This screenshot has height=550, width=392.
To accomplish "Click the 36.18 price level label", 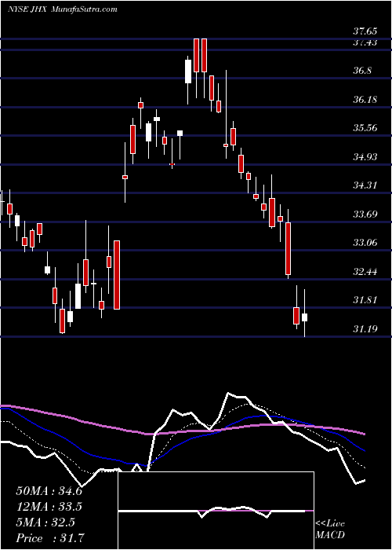I will (x=365, y=99).
